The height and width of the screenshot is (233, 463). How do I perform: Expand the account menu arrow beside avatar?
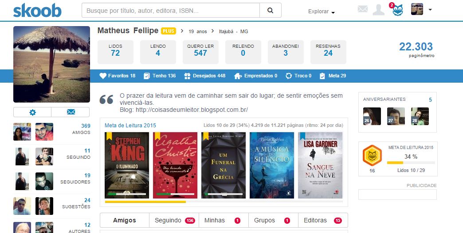click(430, 10)
